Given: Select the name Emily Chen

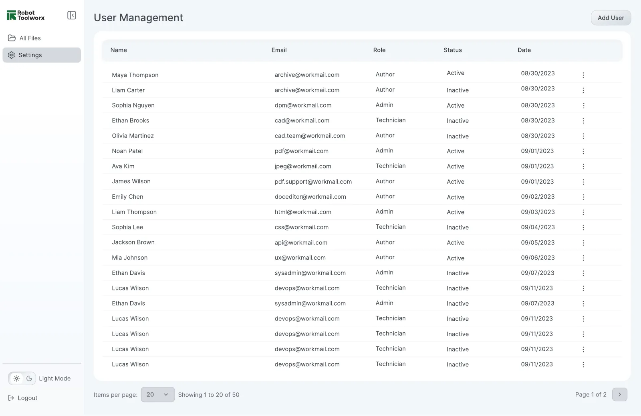Looking at the screenshot, I should pyautogui.click(x=127, y=197).
